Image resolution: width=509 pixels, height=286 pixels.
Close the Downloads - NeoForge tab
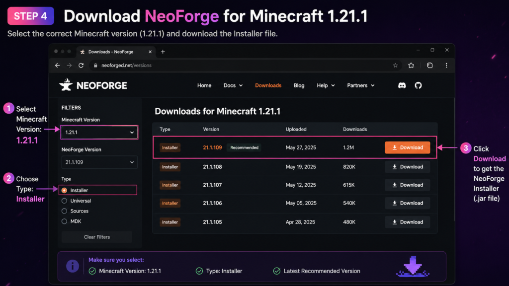pyautogui.click(x=150, y=52)
